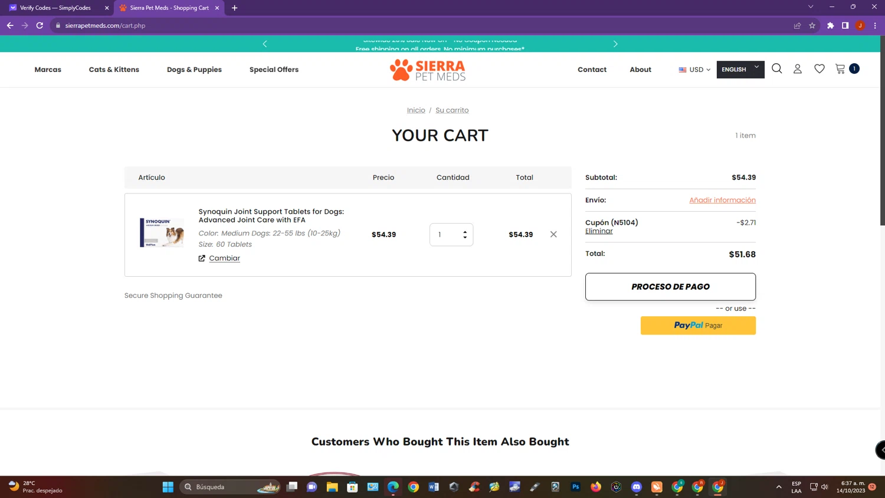Viewport: 885px width, 498px height.
Task: Open the ENGLISH language dropdown
Action: 740,70
